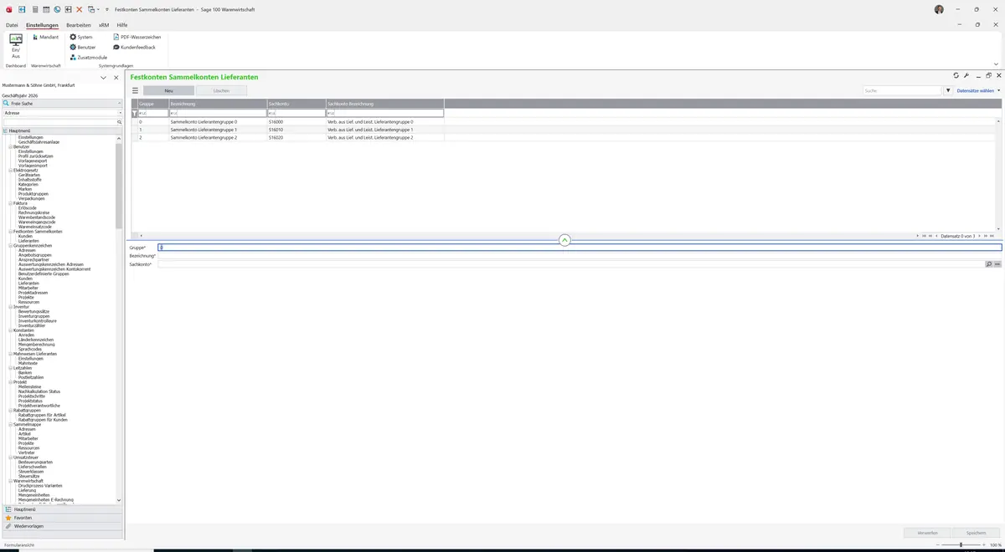The height and width of the screenshot is (552, 1005).
Task: Click the calculator icon in quick access toolbar
Action: tap(34, 9)
